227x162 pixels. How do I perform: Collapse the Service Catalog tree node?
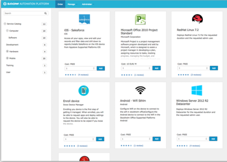pos(5,24)
